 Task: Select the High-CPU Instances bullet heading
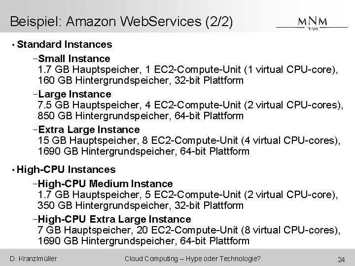pyautogui.click(x=66, y=170)
